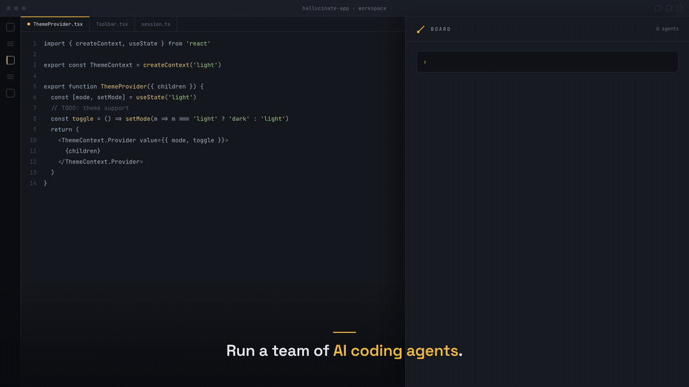Click line number 1 in the gutter
The image size is (689, 387).
34,43
